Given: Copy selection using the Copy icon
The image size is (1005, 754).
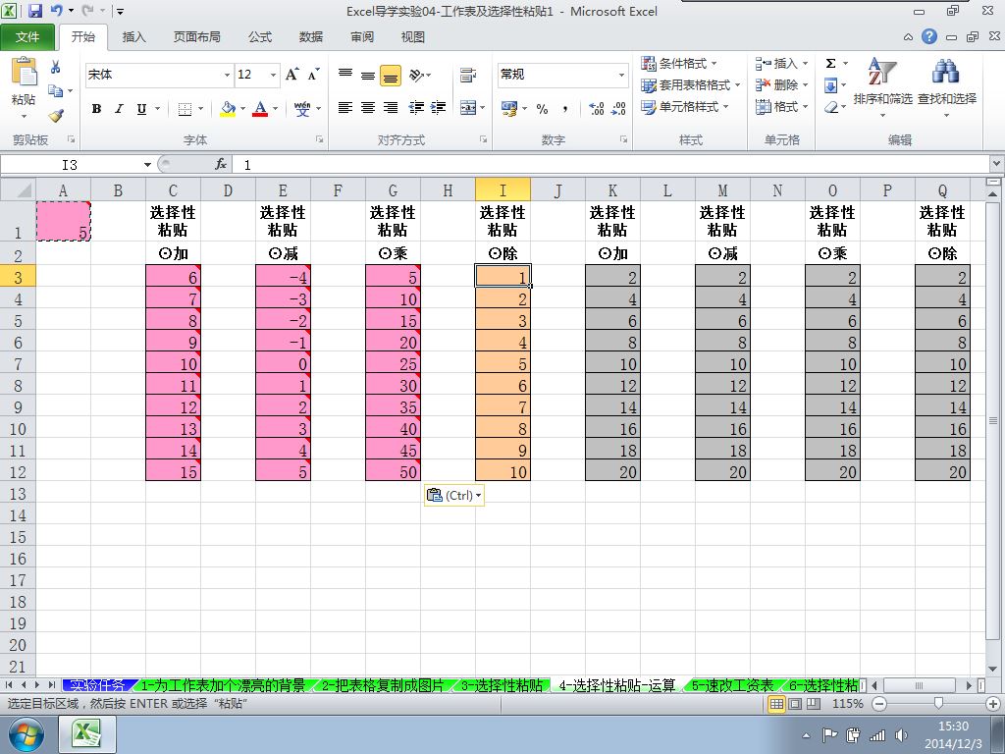Looking at the screenshot, I should [56, 91].
